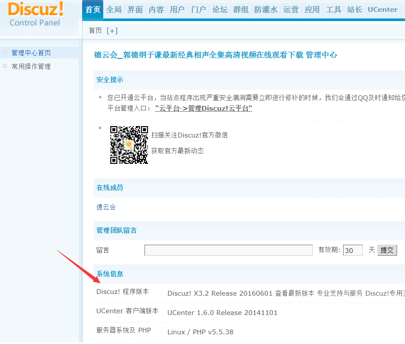This screenshot has width=405, height=344.
Task: Click the 有效期 days input field
Action: point(353,250)
